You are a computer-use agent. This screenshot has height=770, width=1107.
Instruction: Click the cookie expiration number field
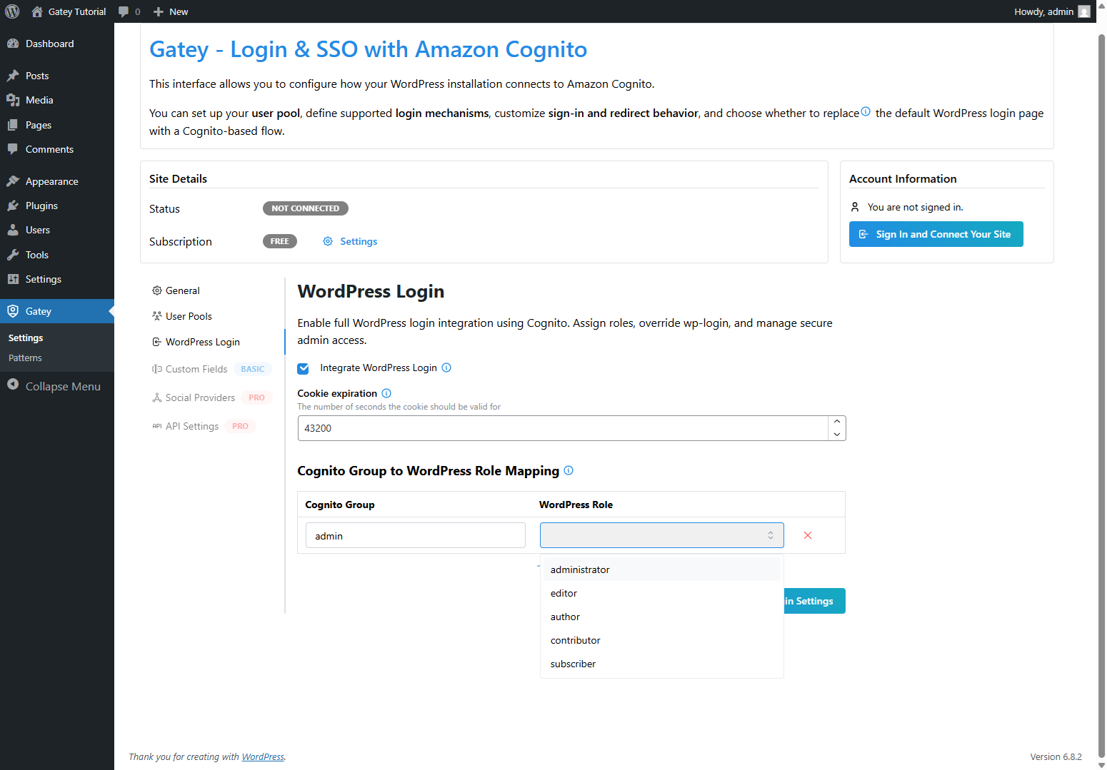pyautogui.click(x=563, y=428)
